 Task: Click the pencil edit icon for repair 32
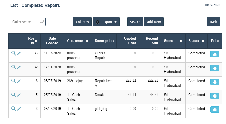coord(19,67)
